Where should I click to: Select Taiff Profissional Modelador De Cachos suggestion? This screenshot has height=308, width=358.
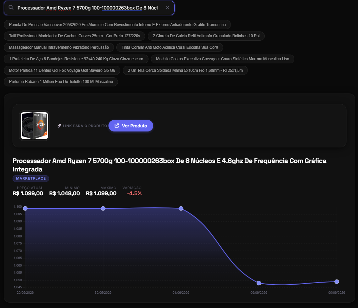(x=75, y=36)
